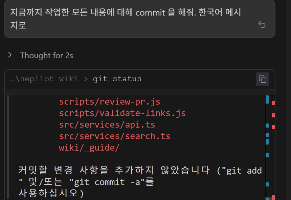Click the user prompt message about commit
Viewport: 291px width, 200px height.
[x=125, y=19]
